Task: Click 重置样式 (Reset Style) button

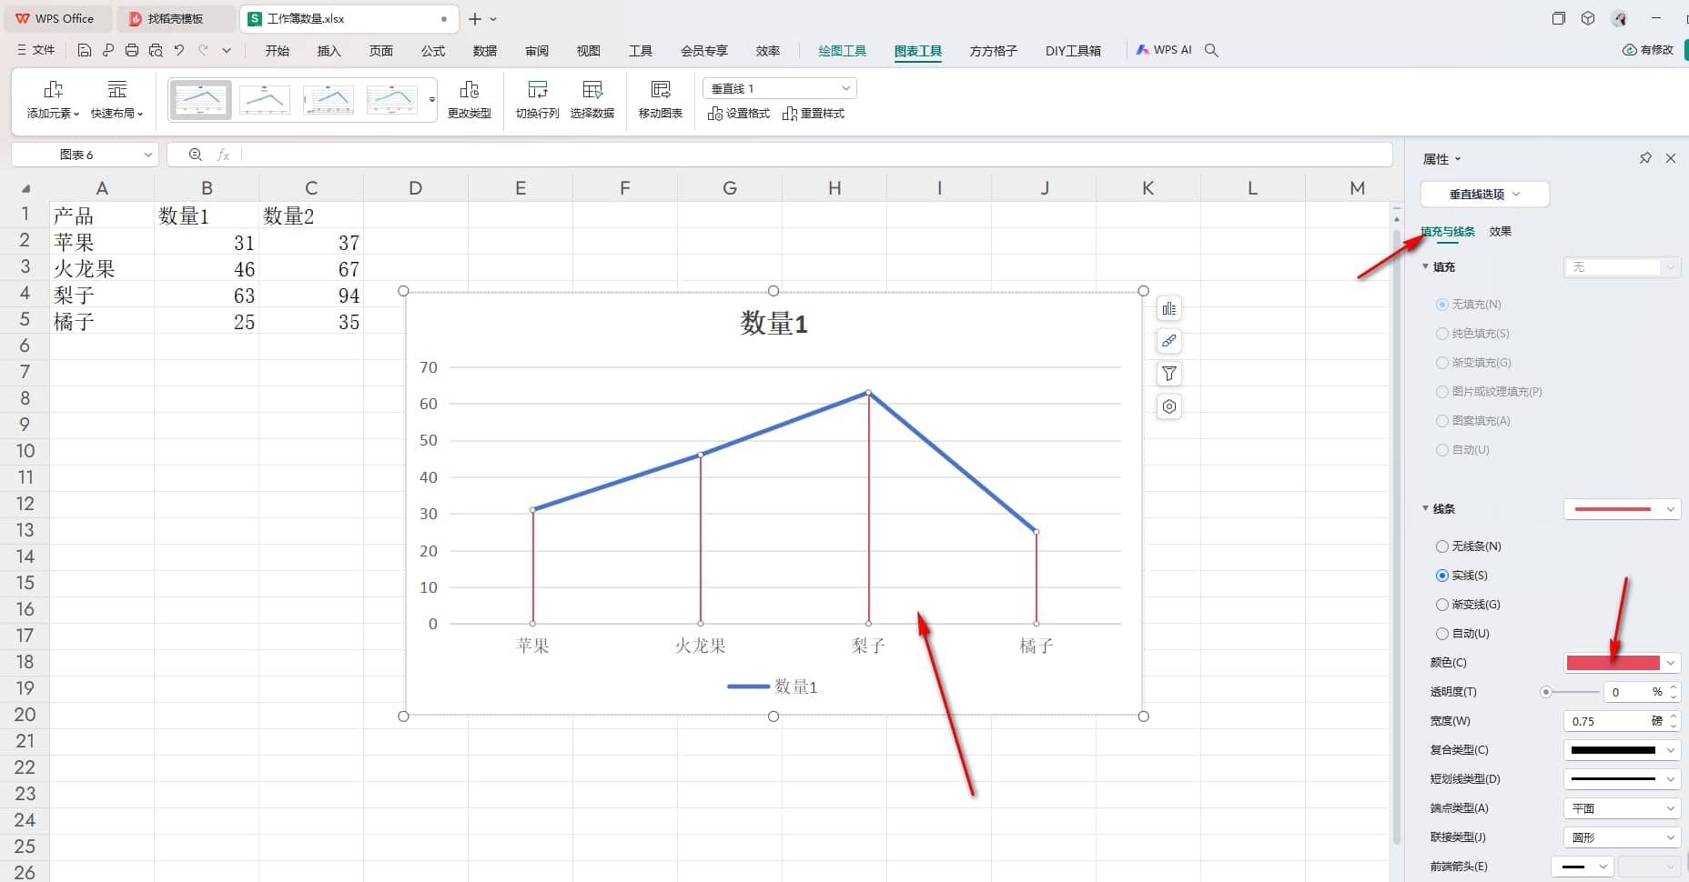Action: tap(814, 114)
